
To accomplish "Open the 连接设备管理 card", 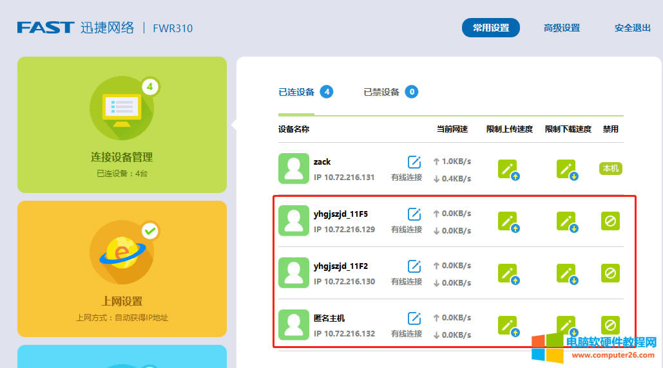I will [122, 125].
